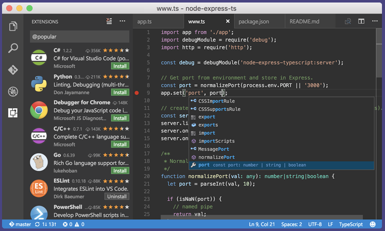Change language mode from TypeScript
The width and height of the screenshot is (385, 231).
pos(351,224)
